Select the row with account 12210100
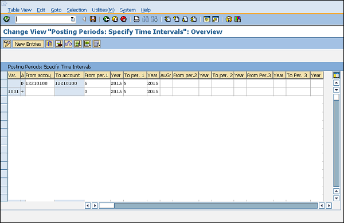The width and height of the screenshot is (344, 223). point(4,83)
